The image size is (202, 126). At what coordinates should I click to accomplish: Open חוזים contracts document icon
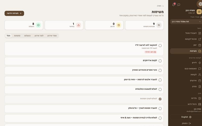200,87
